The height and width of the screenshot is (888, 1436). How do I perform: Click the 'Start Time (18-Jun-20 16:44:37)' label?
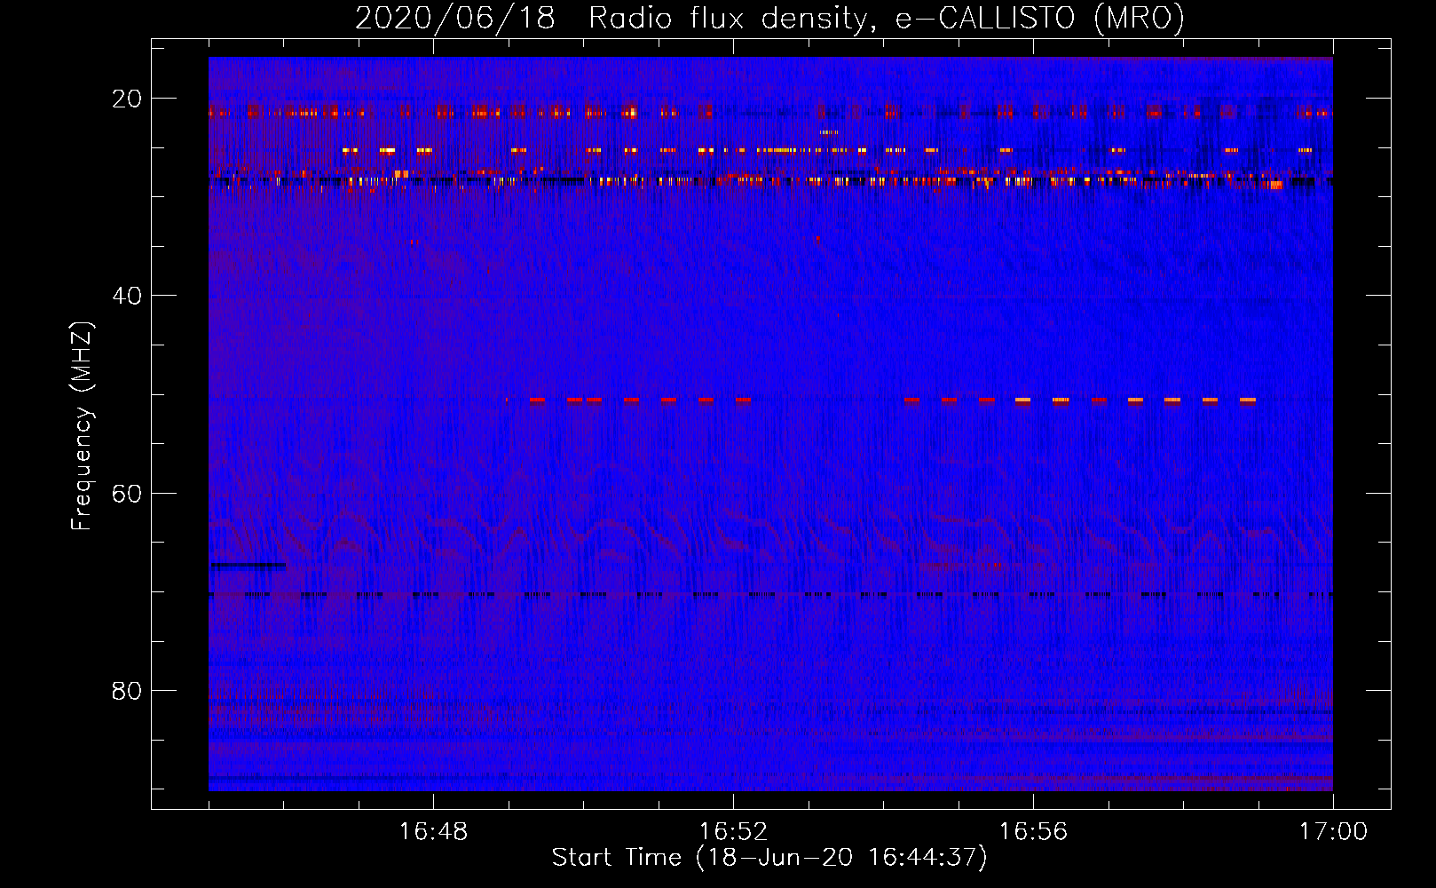(769, 858)
